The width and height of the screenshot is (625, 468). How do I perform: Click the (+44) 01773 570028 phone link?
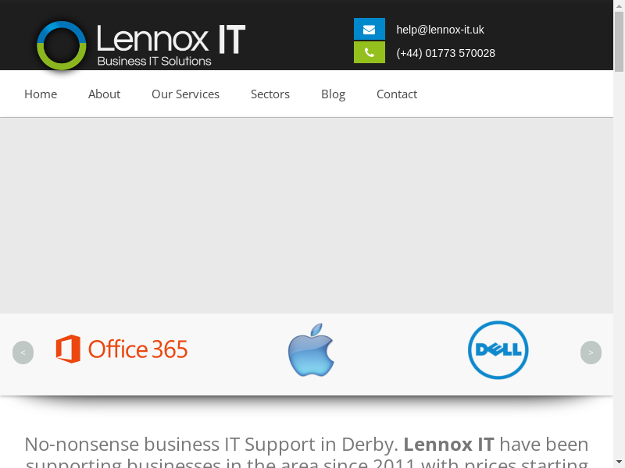[x=445, y=53]
